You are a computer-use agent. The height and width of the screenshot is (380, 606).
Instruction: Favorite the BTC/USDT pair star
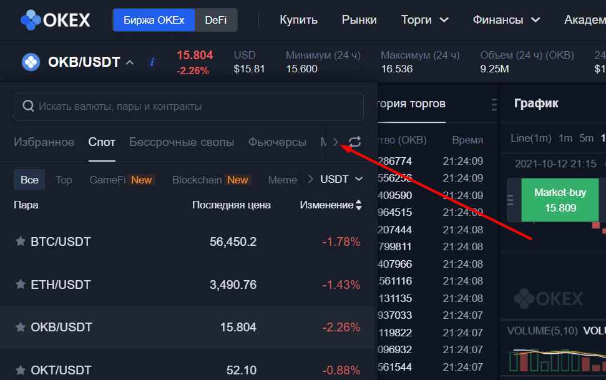coord(21,241)
